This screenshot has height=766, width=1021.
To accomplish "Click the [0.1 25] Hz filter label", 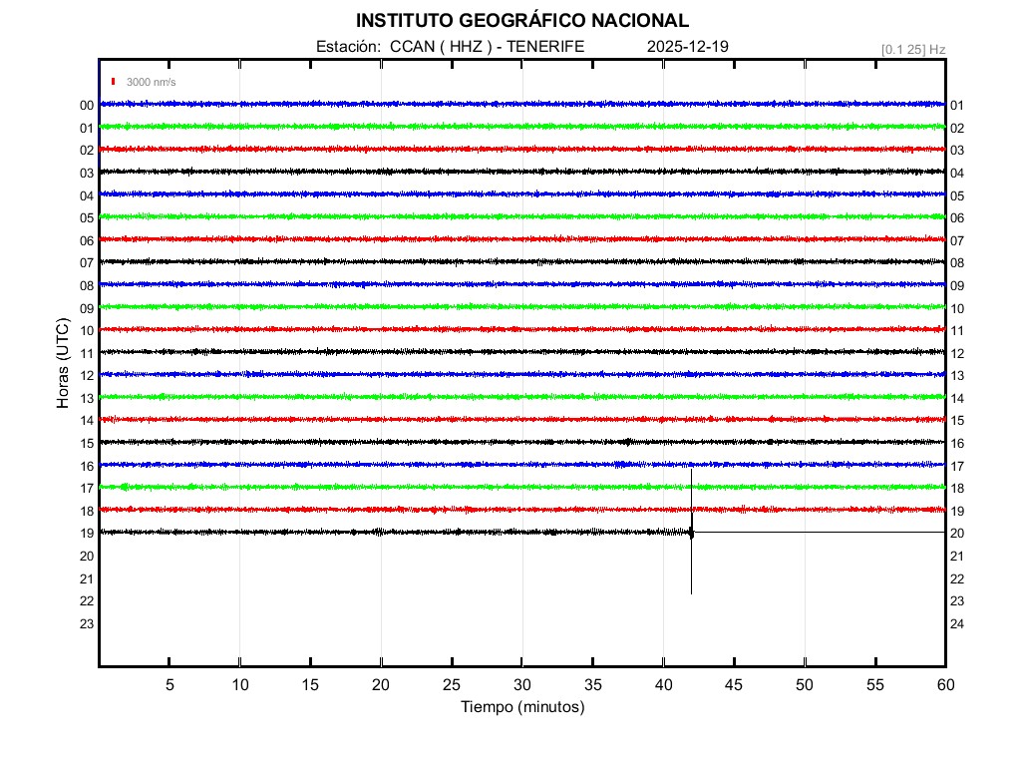I will coord(913,49).
